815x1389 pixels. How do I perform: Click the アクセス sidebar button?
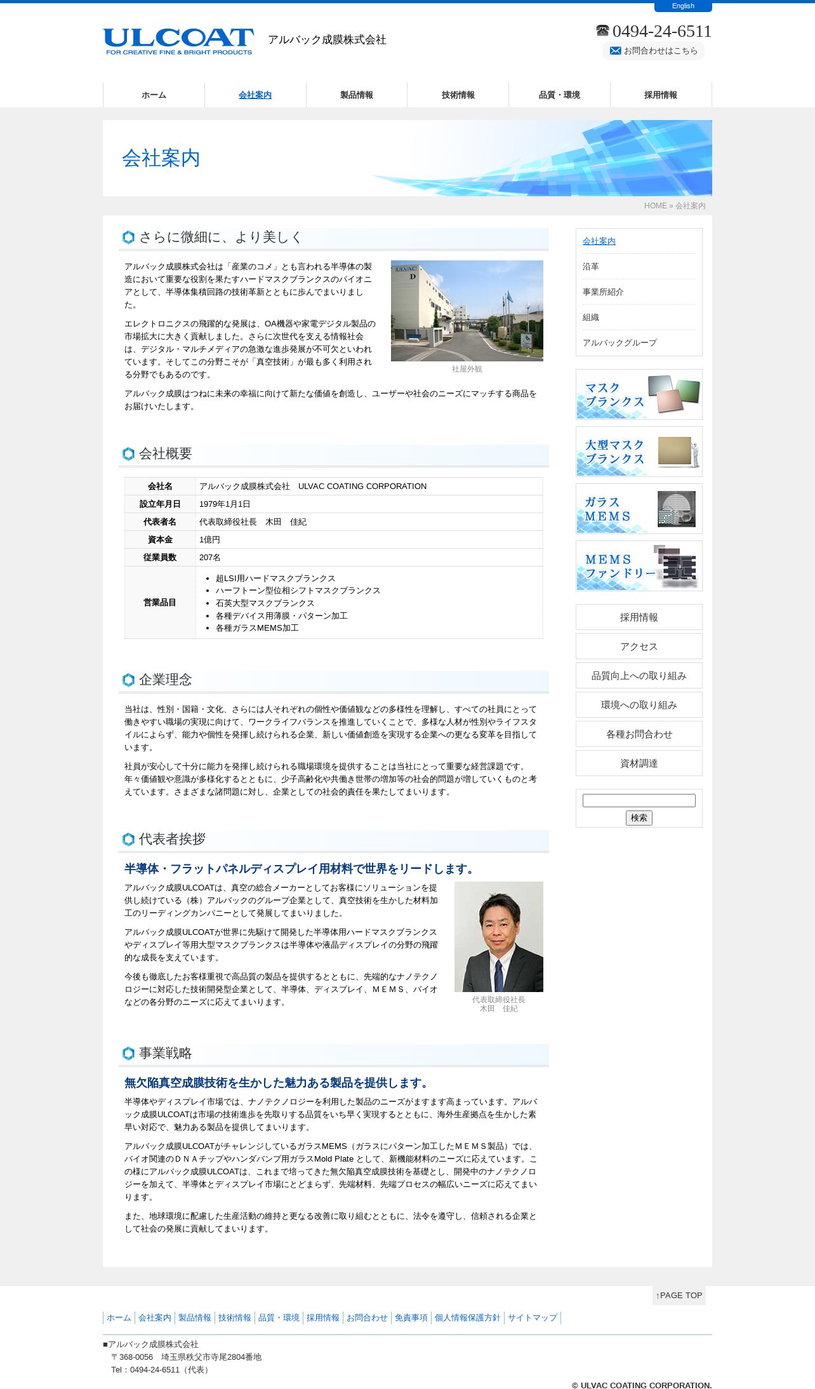pos(639,647)
